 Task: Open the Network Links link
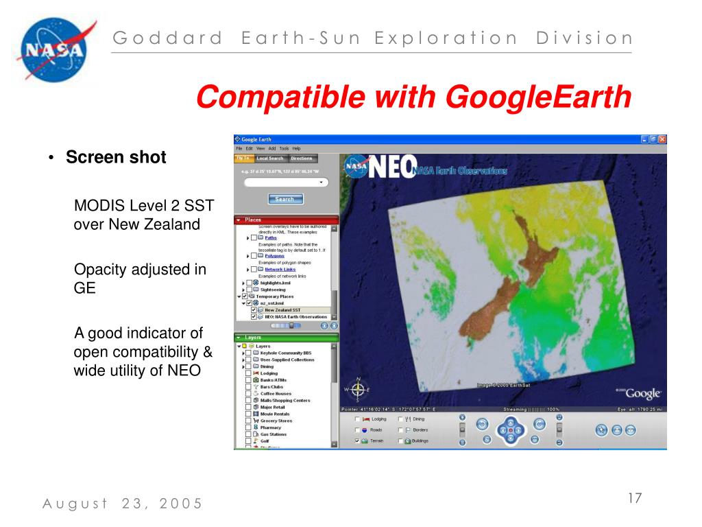click(x=280, y=269)
